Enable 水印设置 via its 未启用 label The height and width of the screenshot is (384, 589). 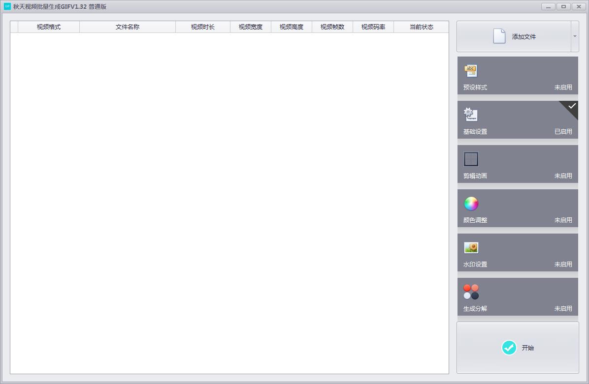pos(563,265)
